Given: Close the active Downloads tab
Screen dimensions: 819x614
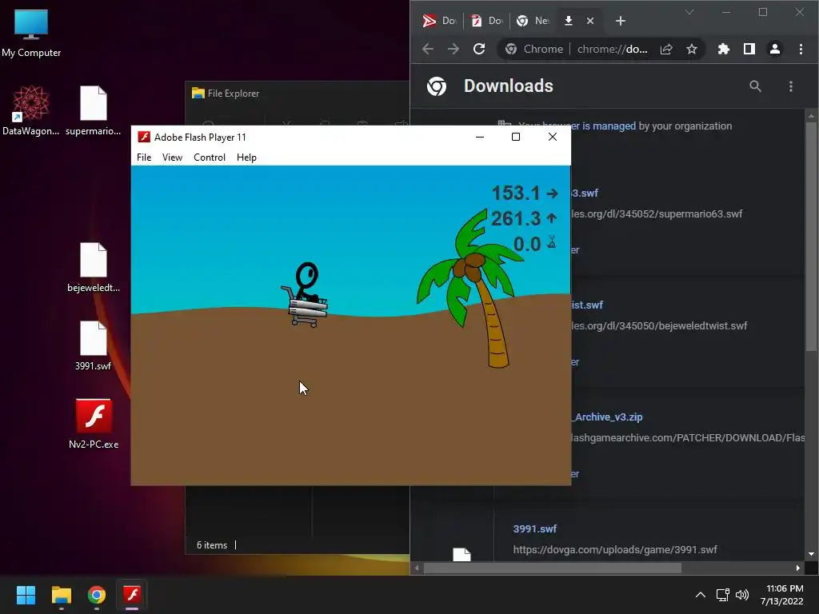Looking at the screenshot, I should point(590,21).
